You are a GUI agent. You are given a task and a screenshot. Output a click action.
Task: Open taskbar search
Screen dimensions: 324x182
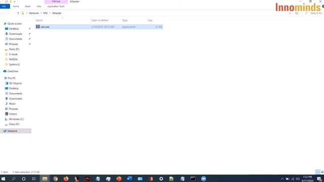(14, 178)
